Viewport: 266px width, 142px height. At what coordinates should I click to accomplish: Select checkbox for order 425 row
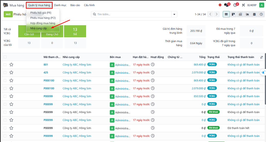pos(5,73)
